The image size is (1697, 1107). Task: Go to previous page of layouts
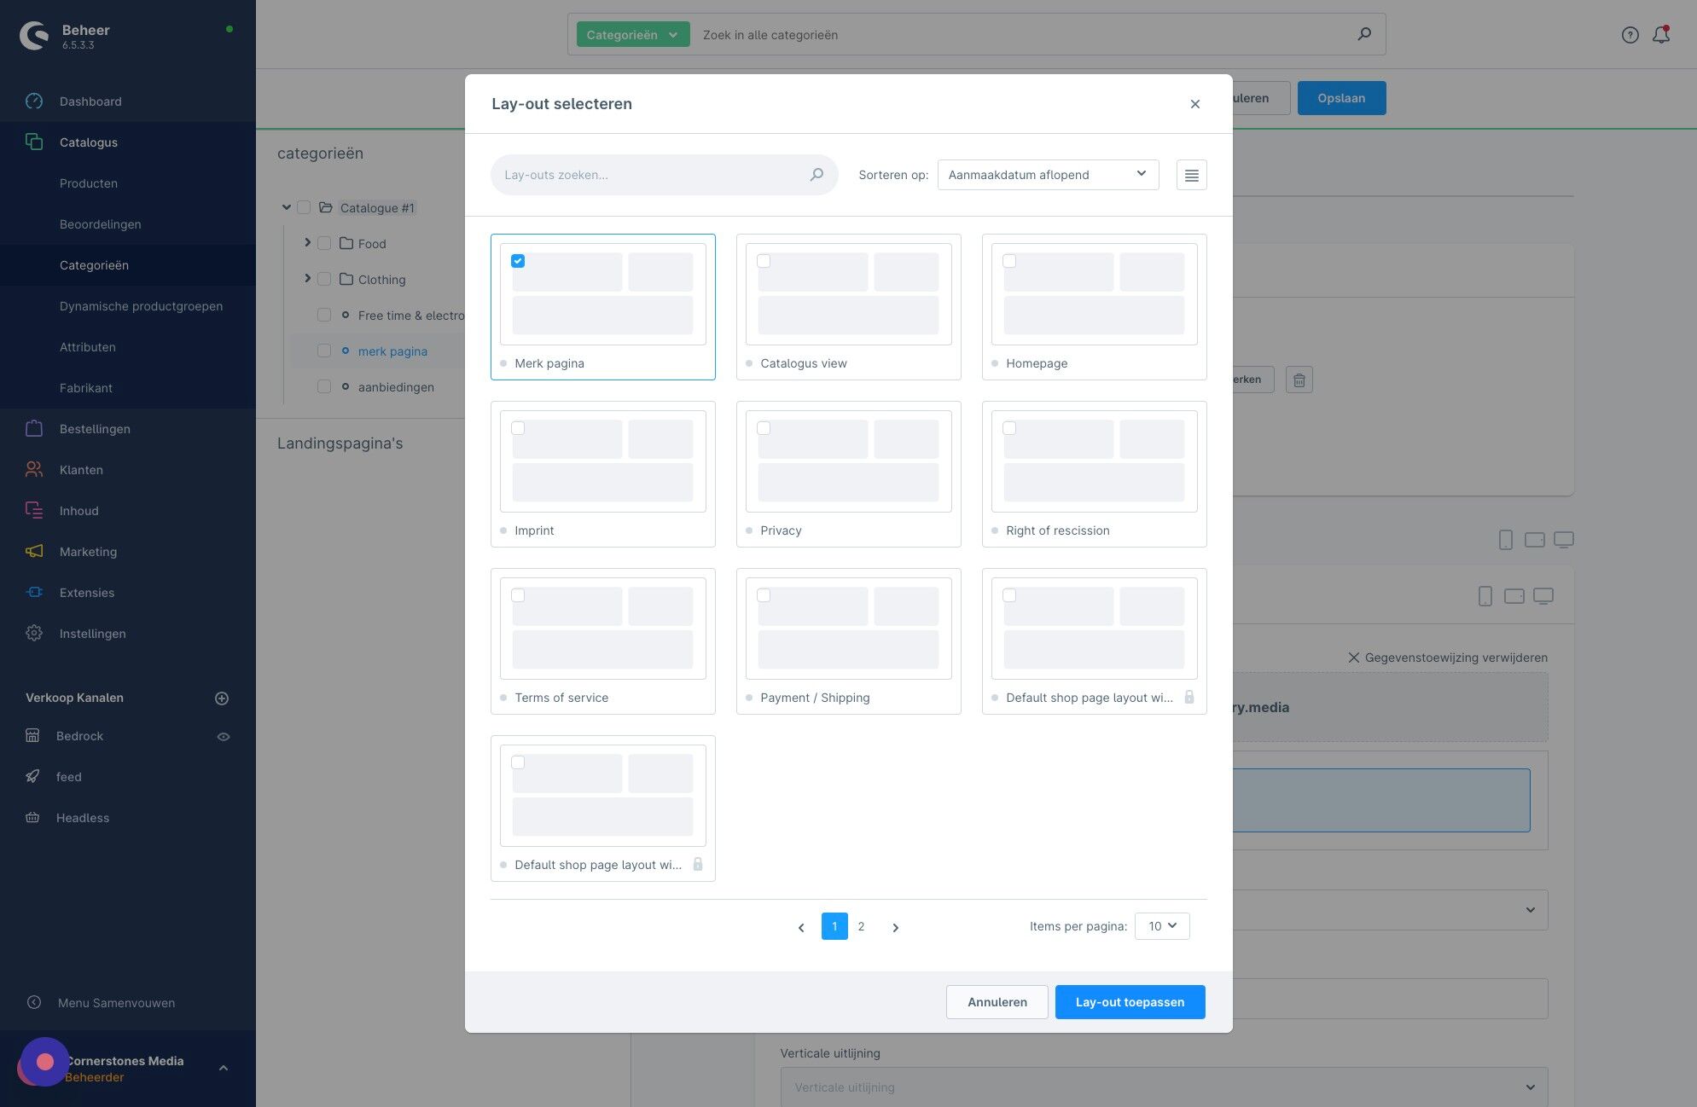click(801, 927)
